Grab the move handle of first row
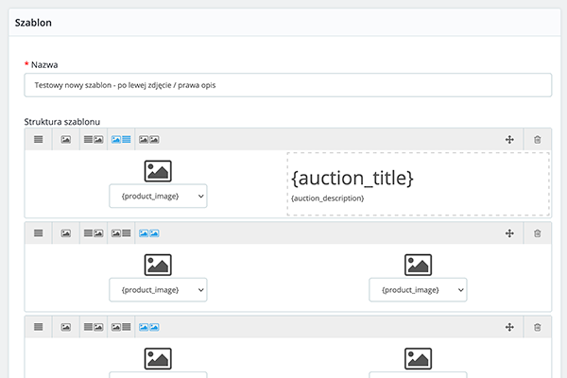Screen dimensions: 567x378 click(x=509, y=140)
